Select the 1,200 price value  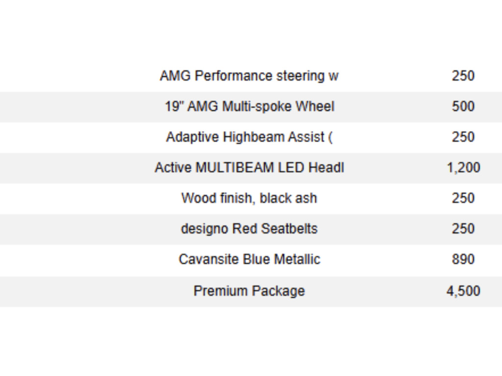[463, 167]
